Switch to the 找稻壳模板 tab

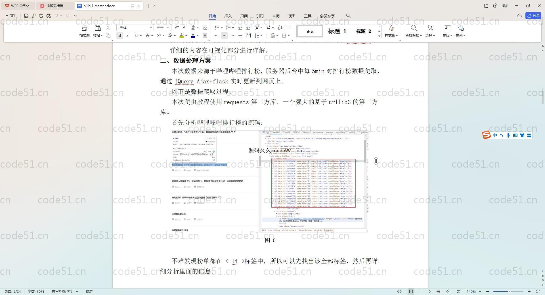point(55,6)
